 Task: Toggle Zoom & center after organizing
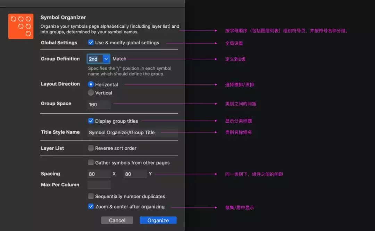(91, 206)
